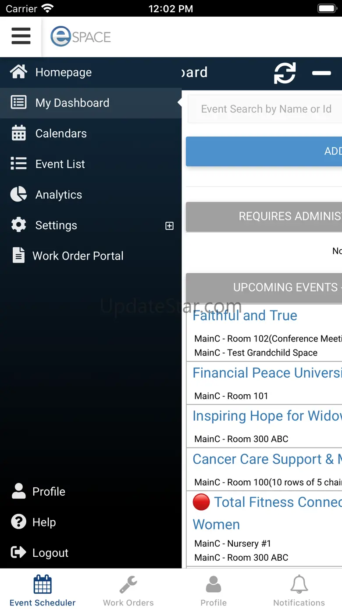Open the Faithful and True event
342x609 pixels.
point(245,315)
